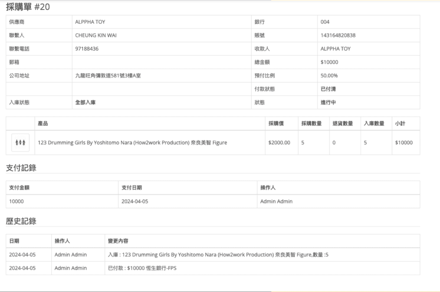Screen dimensions: 440x292
Task: Click the product name in the items table
Action: point(132,143)
